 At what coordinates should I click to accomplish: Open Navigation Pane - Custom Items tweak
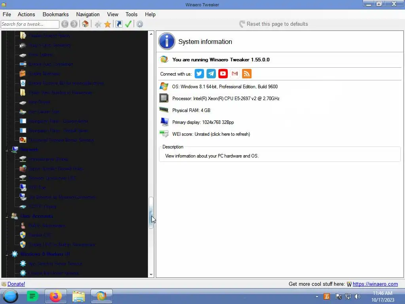click(x=58, y=121)
